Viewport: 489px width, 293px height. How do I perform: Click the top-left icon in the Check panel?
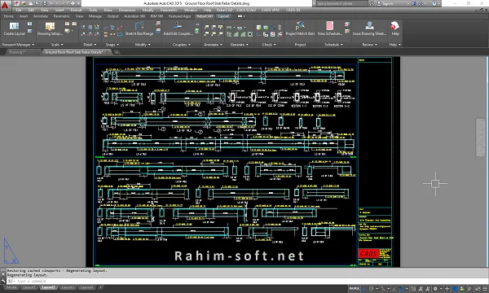pos(258,28)
